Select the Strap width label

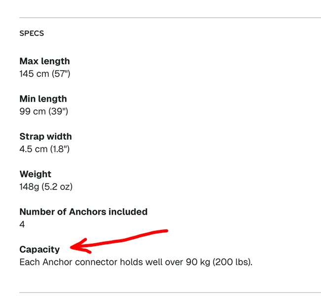[45, 137]
